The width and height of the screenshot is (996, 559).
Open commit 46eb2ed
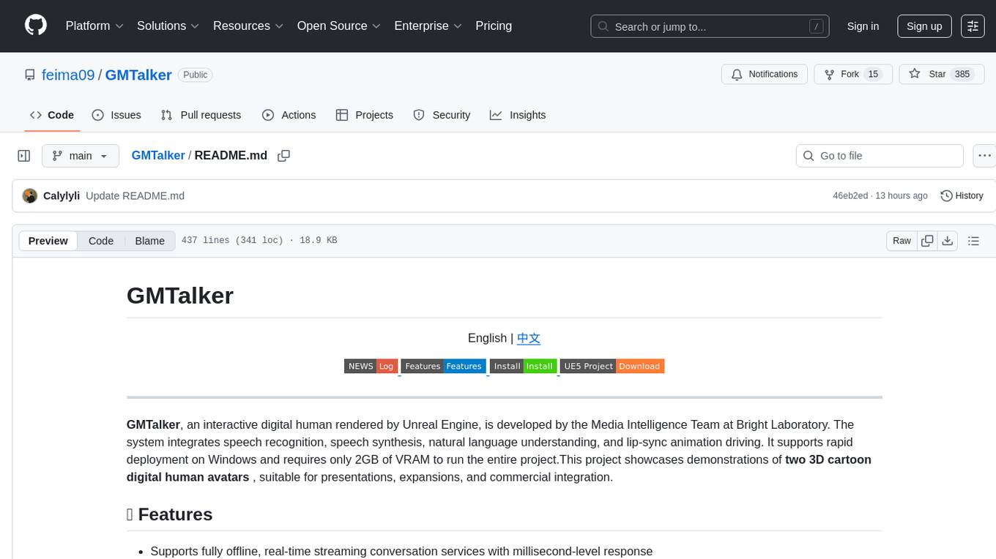click(850, 196)
